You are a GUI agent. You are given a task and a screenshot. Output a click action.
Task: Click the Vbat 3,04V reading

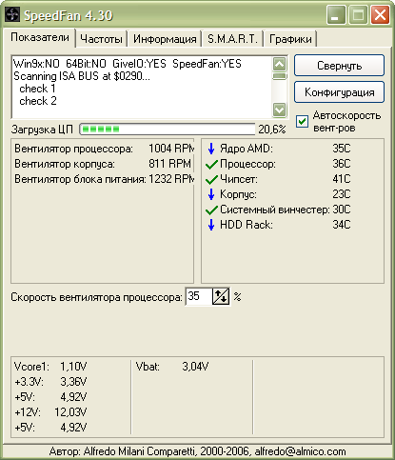172,367
